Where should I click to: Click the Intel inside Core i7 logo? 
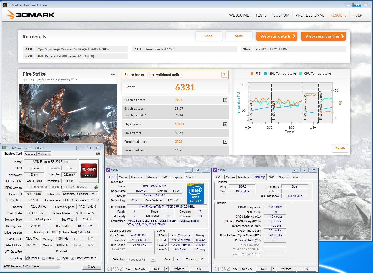[x=195, y=193]
